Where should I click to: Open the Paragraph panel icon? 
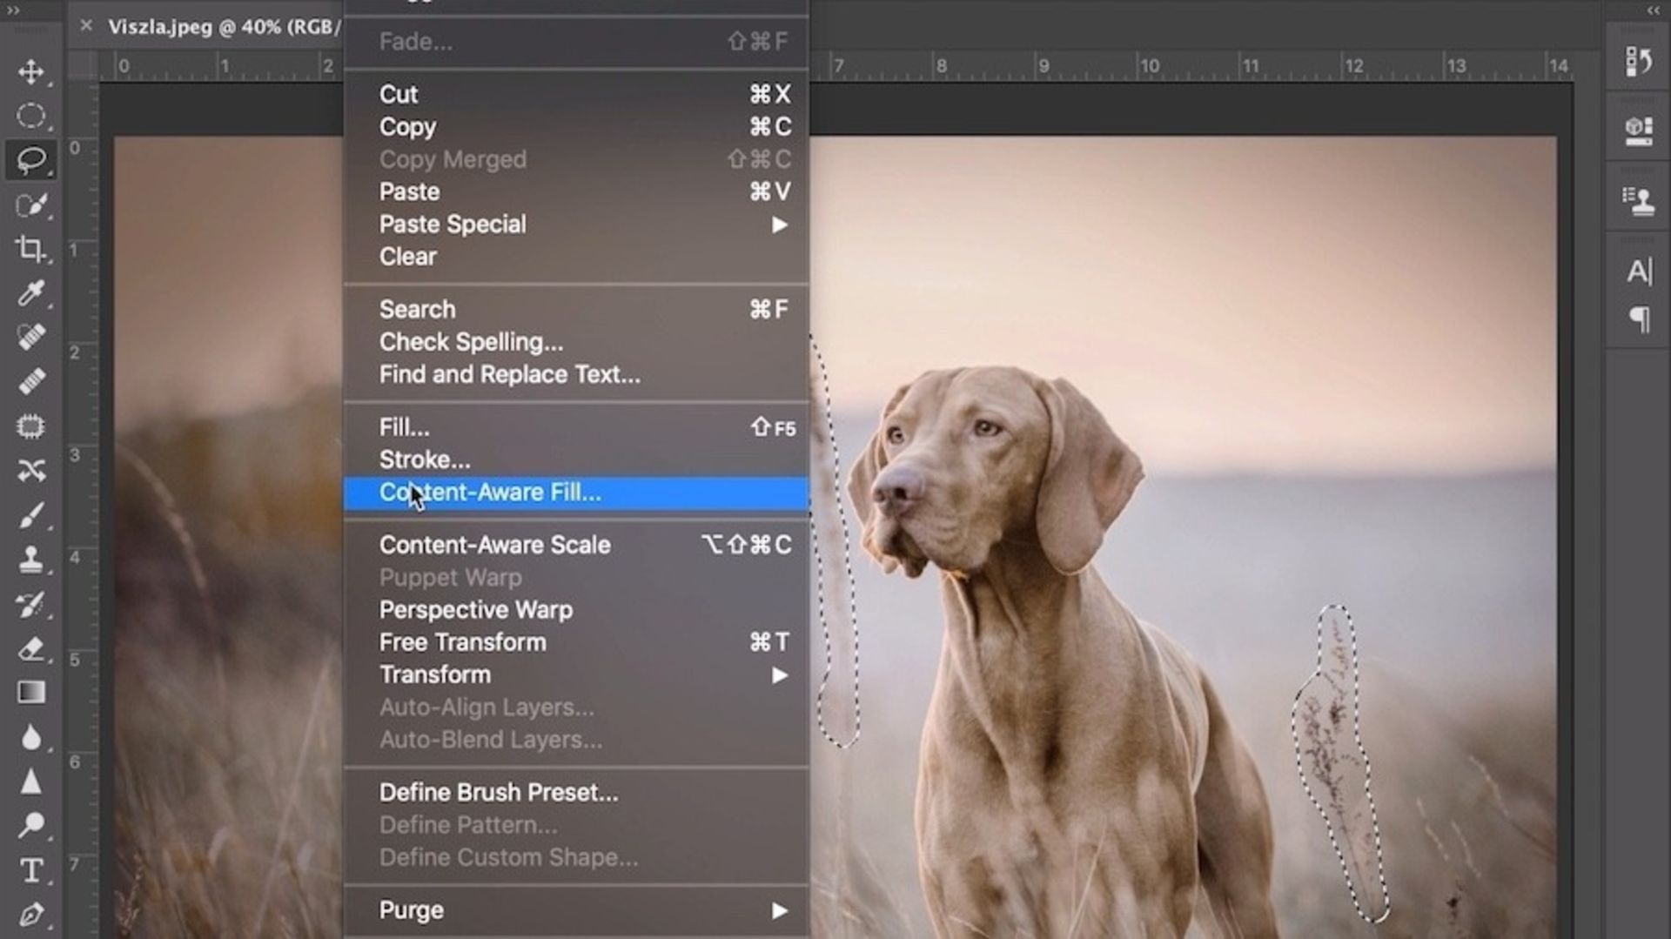click(1639, 319)
